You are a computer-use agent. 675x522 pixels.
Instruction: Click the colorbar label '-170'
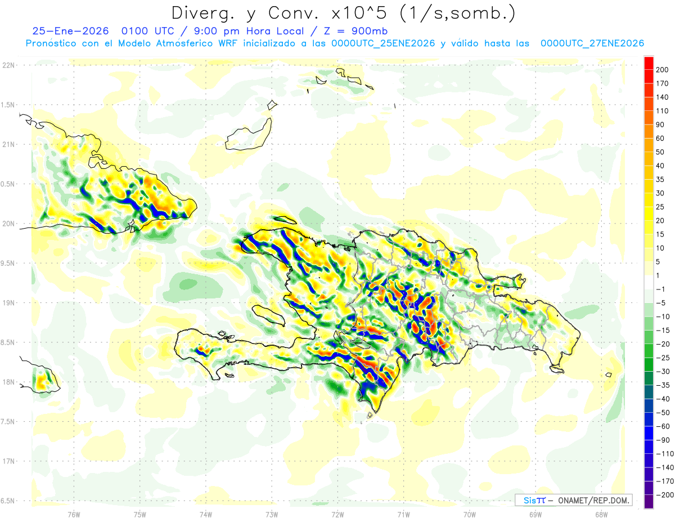click(x=665, y=481)
